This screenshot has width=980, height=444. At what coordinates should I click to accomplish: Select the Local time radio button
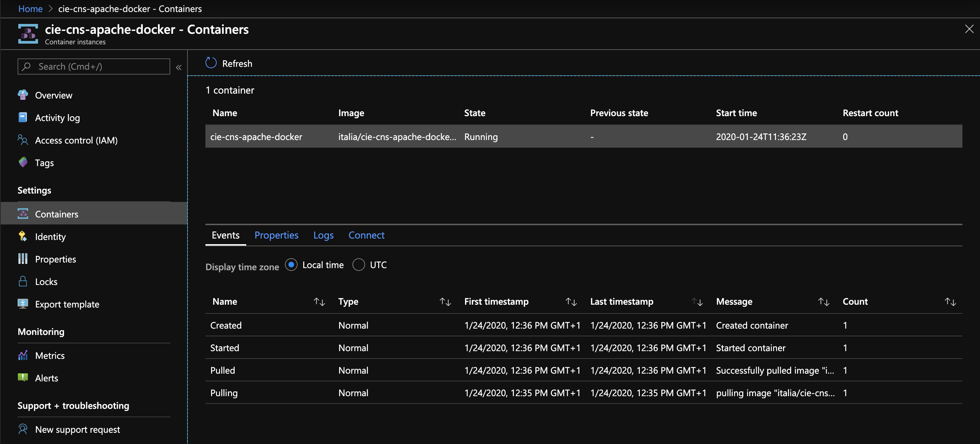(291, 265)
